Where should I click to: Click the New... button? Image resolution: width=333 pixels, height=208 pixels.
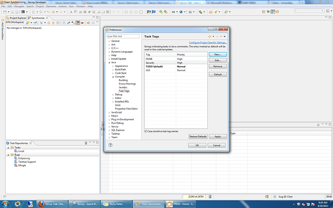(218, 55)
